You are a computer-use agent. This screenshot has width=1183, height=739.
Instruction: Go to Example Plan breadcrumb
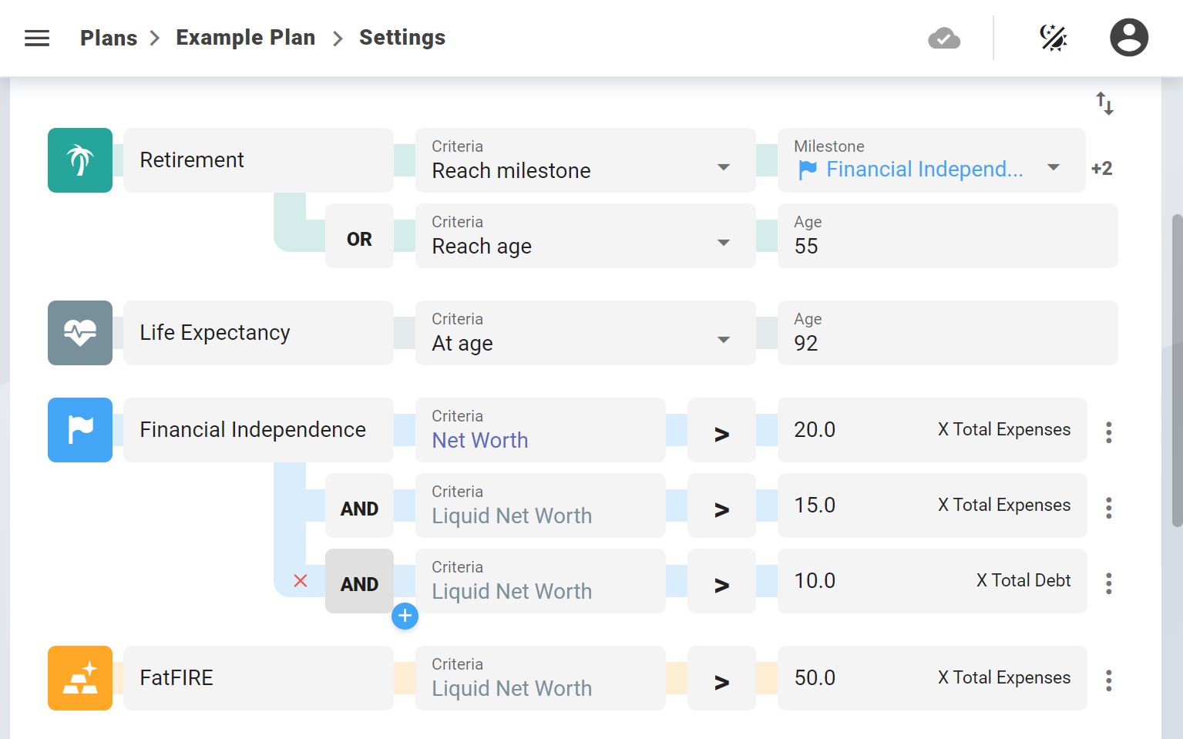(245, 38)
